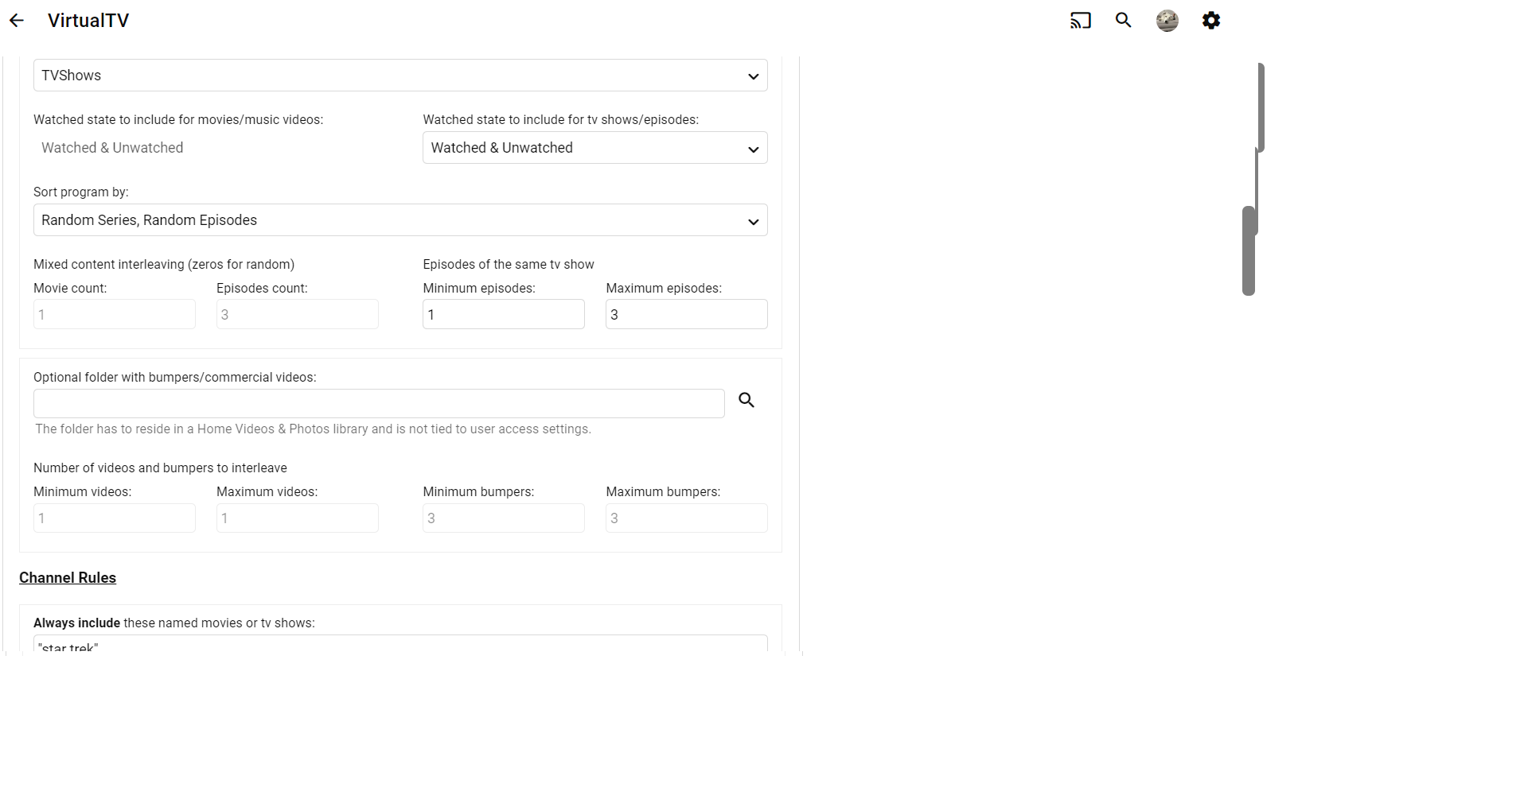The width and height of the screenshot is (1528, 811).
Task: Click the Minimum videos field
Action: (115, 518)
